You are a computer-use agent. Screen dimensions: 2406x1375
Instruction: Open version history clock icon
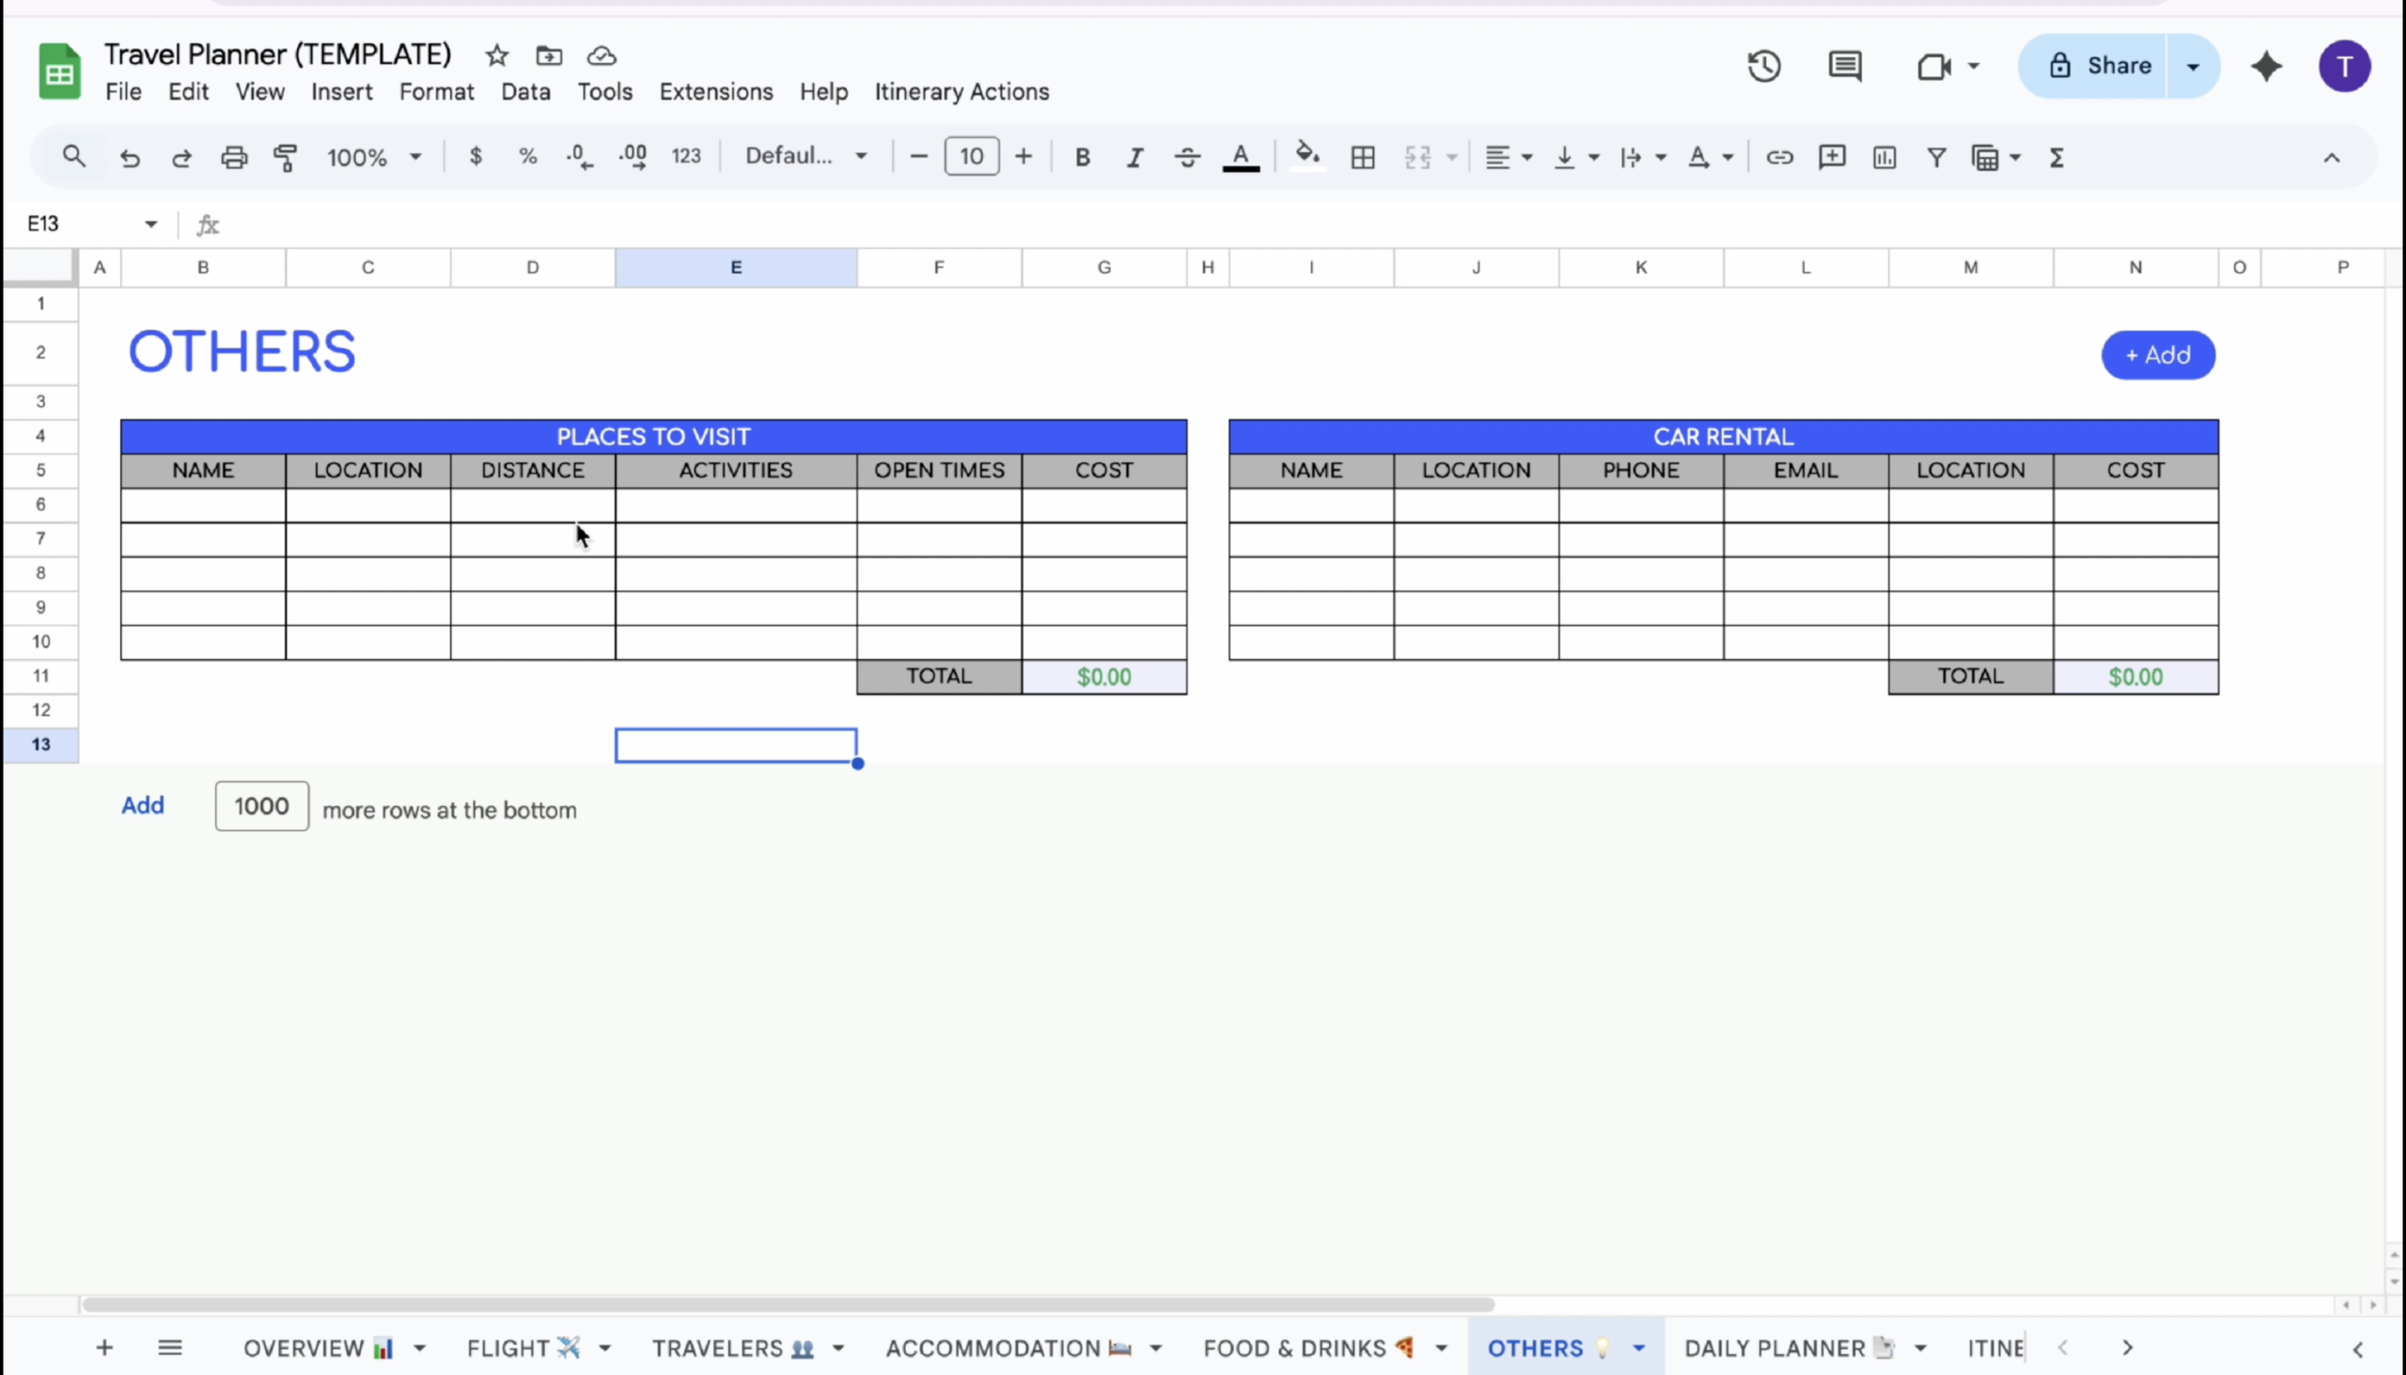(1763, 66)
